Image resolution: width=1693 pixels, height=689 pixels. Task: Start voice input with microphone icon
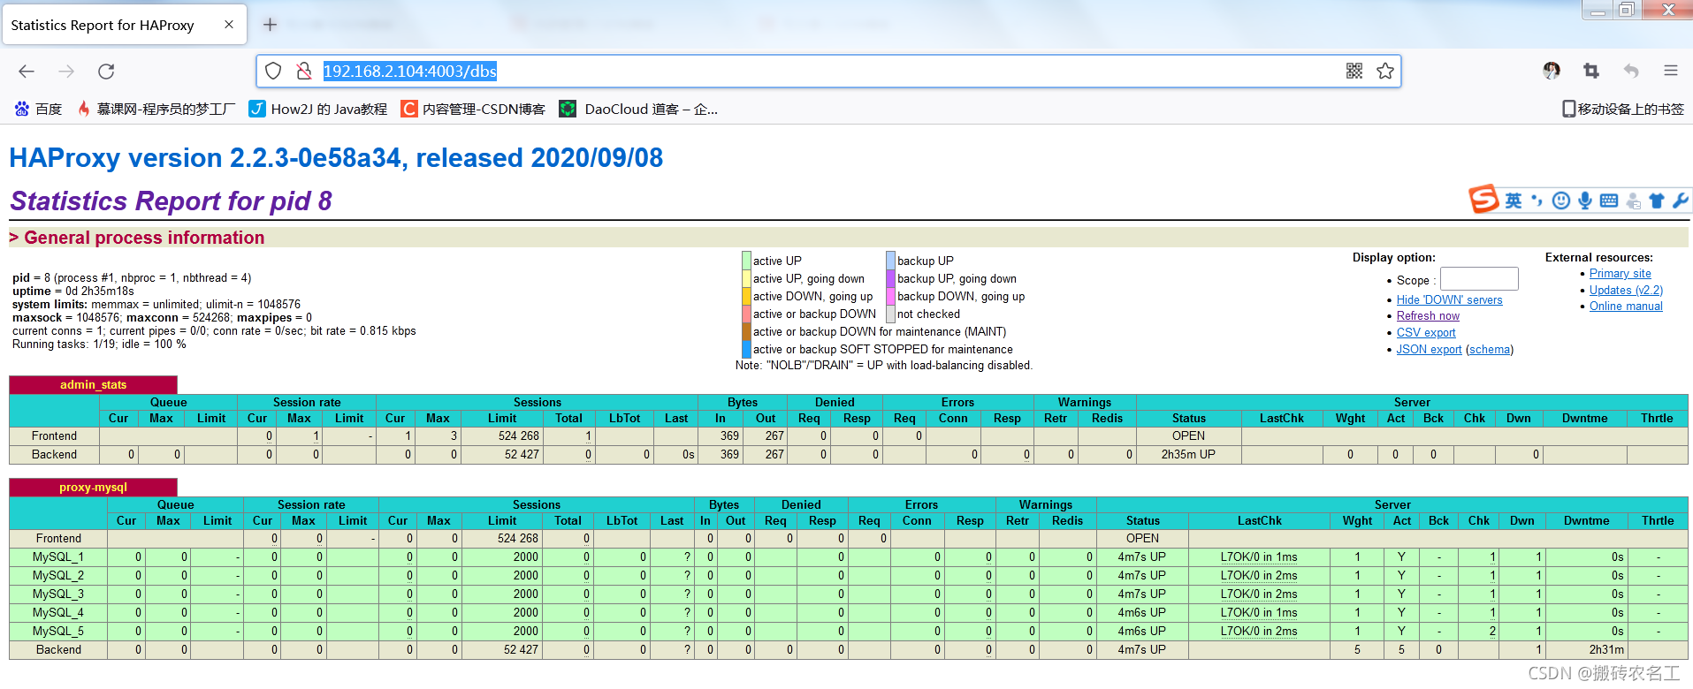(x=1585, y=201)
